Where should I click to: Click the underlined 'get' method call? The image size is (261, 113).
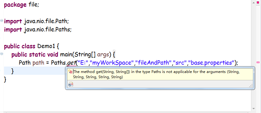click(72, 63)
